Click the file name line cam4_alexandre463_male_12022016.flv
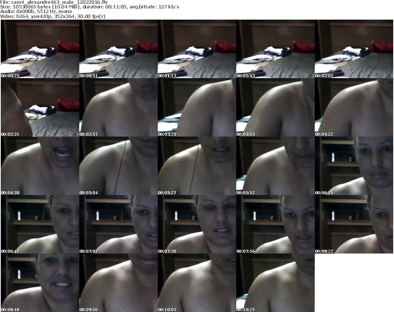The height and width of the screenshot is (312, 394). (54, 2)
